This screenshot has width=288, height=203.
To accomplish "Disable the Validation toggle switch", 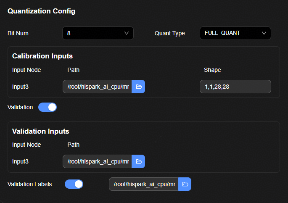I will (48, 107).
